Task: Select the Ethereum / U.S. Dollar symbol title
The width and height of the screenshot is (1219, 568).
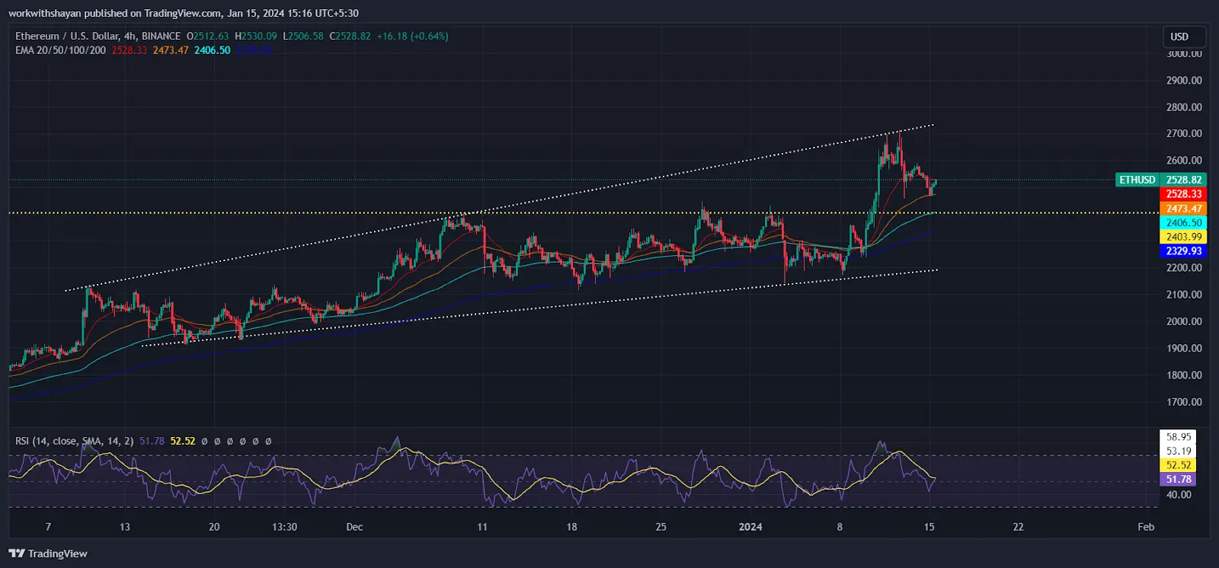Action: 98,36
